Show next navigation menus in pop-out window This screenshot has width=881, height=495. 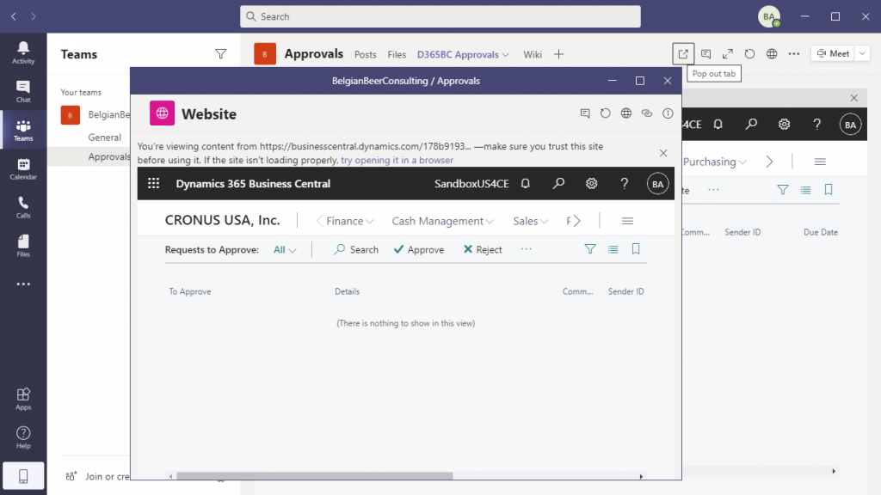click(577, 221)
